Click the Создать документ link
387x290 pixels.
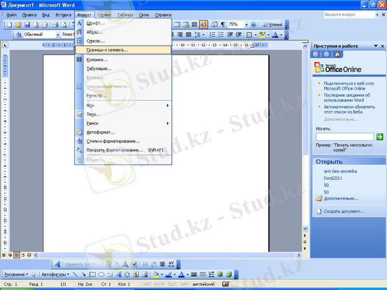344,211
